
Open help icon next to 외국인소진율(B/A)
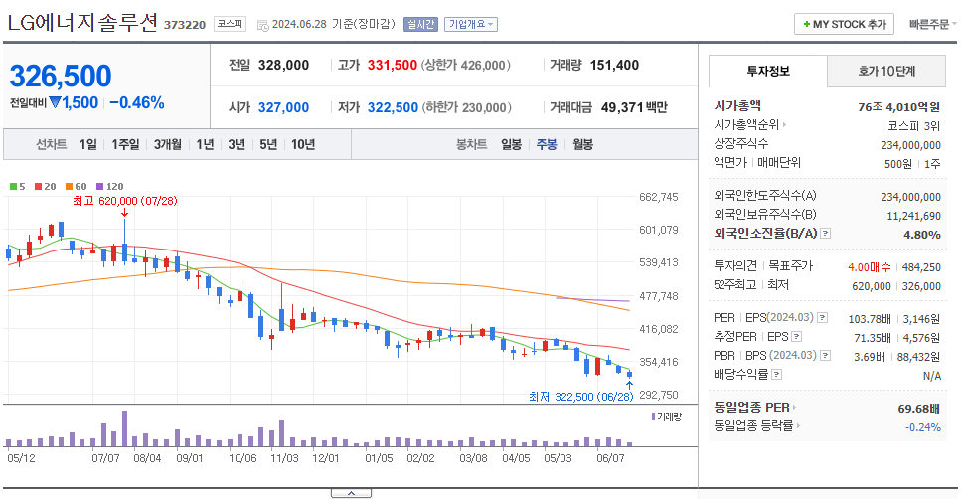click(826, 234)
